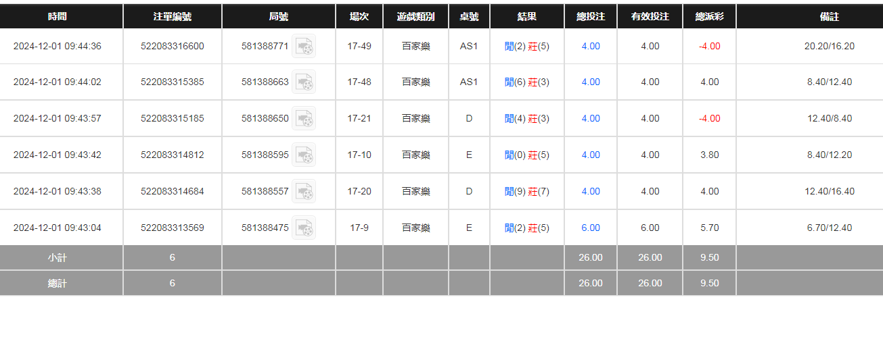The width and height of the screenshot is (883, 339).
Task: View replay video for round 581388557
Action: click(x=304, y=192)
